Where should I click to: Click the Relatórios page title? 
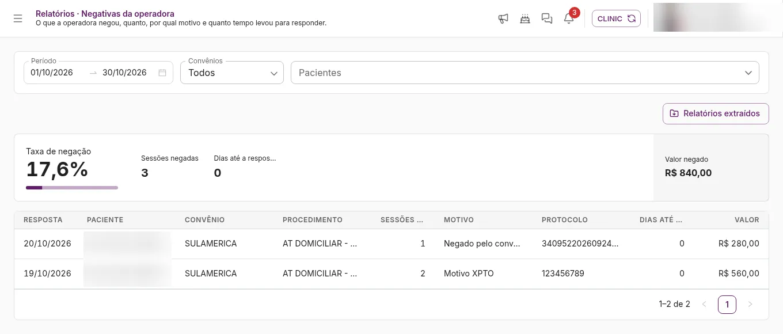tap(105, 13)
